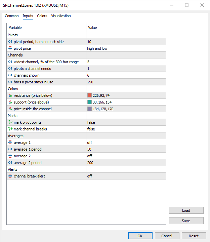Click the Variable column header
The image size is (210, 242).
pyautogui.click(x=46, y=28)
